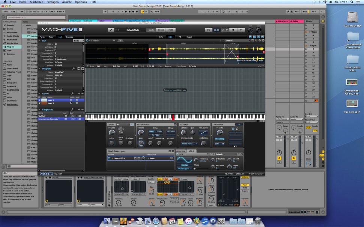The height and width of the screenshot is (227, 364).
Task: Toggle mute checkbox for Layer 2
Action: click(x=71, y=103)
